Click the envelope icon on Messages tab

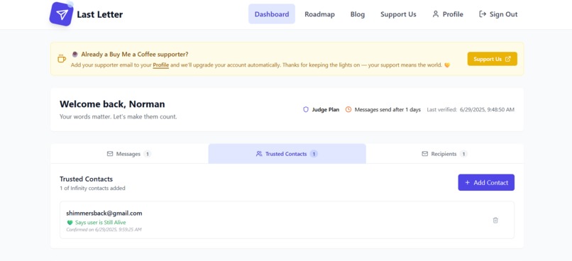coord(110,154)
